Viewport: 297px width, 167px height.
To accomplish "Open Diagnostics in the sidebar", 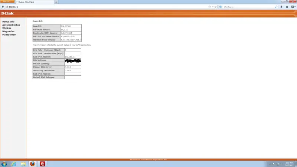I will pyautogui.click(x=8, y=32).
